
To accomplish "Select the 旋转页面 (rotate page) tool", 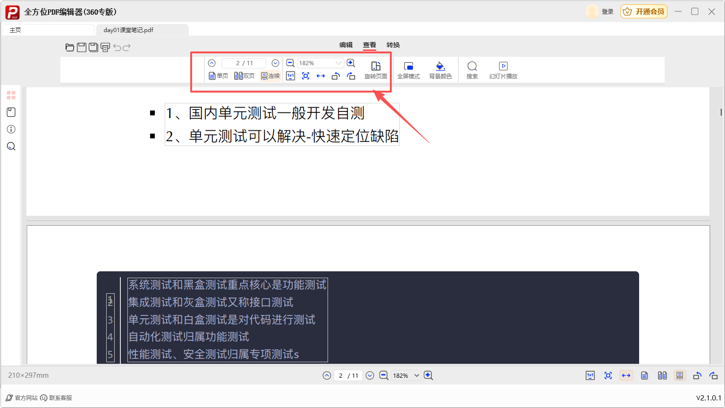I will coord(376,69).
